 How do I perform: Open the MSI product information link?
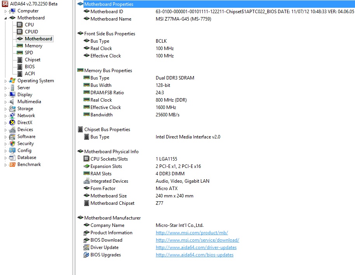click(x=191, y=233)
